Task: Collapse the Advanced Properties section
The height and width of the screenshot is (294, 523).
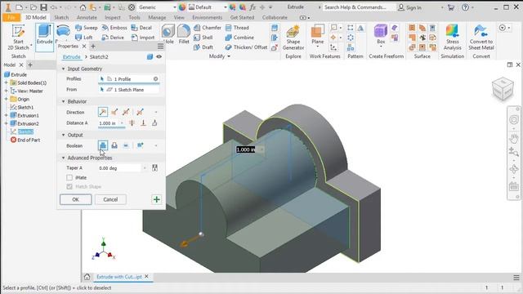Action: click(64, 158)
